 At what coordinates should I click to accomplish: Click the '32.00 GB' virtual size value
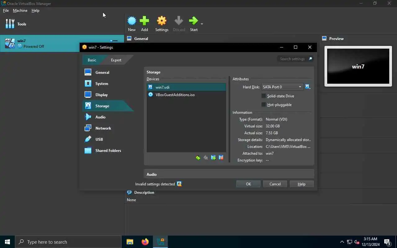tap(273, 126)
